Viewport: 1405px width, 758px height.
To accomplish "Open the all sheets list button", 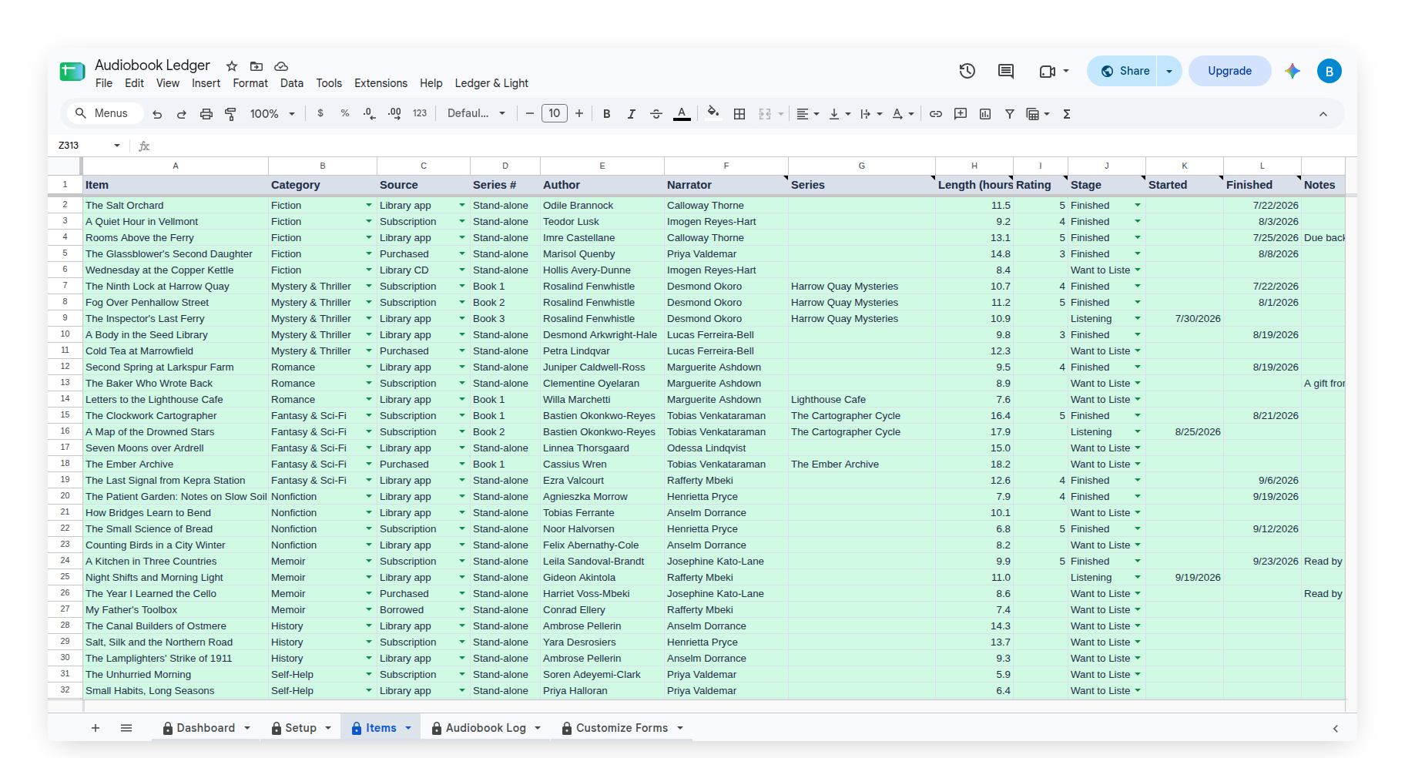I will [x=126, y=728].
